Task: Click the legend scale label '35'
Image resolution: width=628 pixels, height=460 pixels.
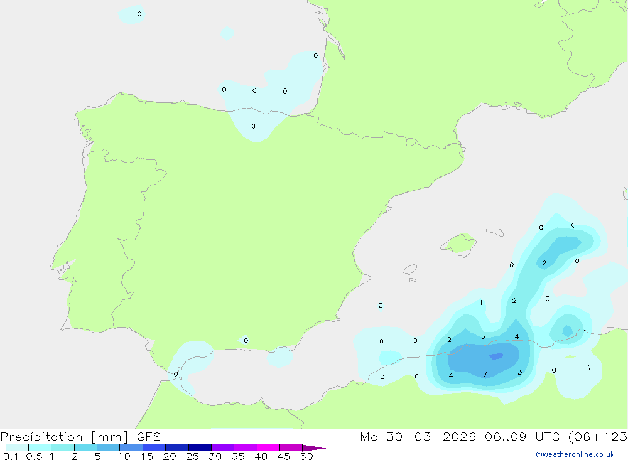Action: [238, 456]
